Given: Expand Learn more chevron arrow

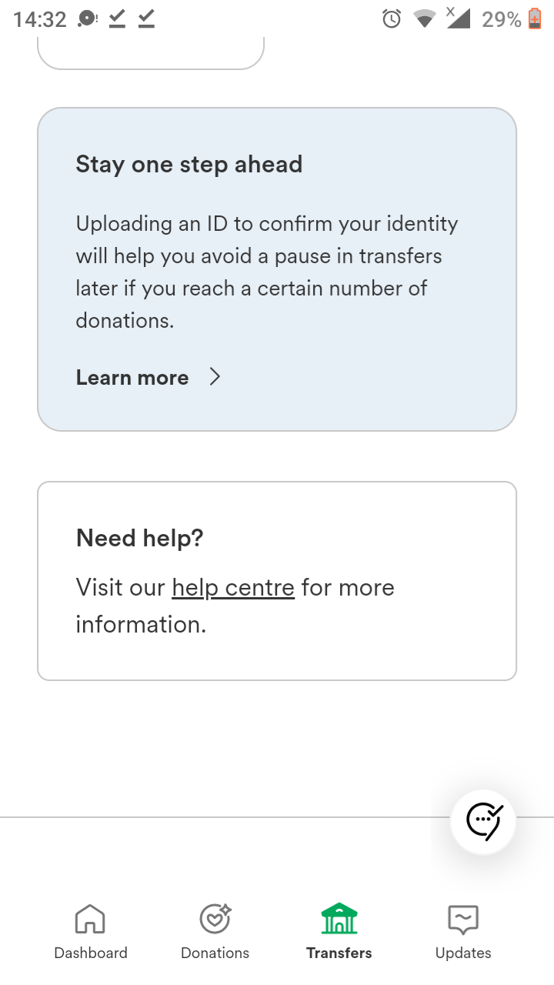Looking at the screenshot, I should click(215, 376).
